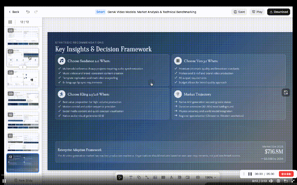297x185 pixels.
Task: Click the Enterprise Adoption Framework heading
Action: coord(80,150)
